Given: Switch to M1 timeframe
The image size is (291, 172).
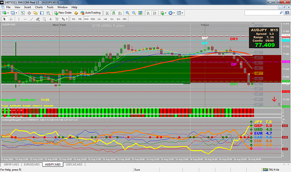Looking at the screenshot, I should tap(74, 19).
